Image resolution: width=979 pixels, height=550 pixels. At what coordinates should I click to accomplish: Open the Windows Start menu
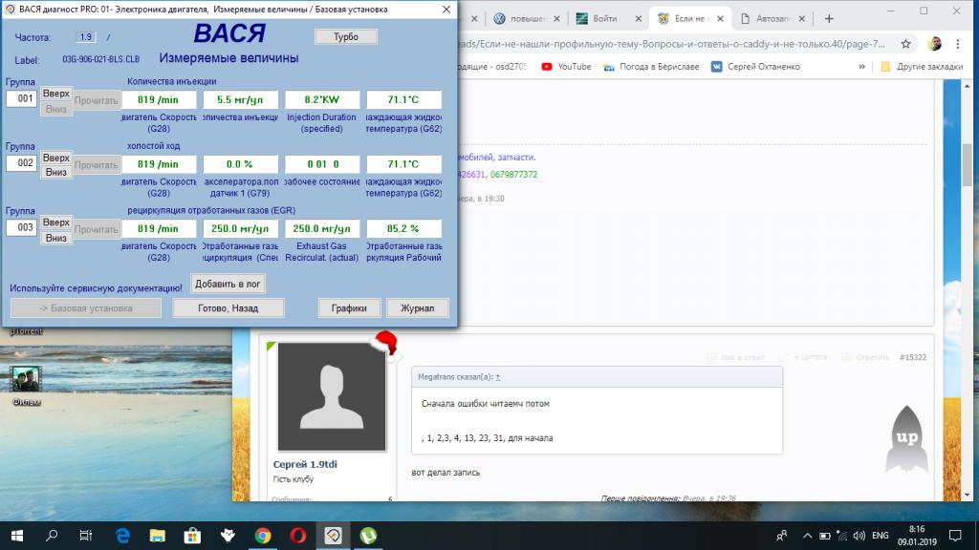[x=17, y=536]
